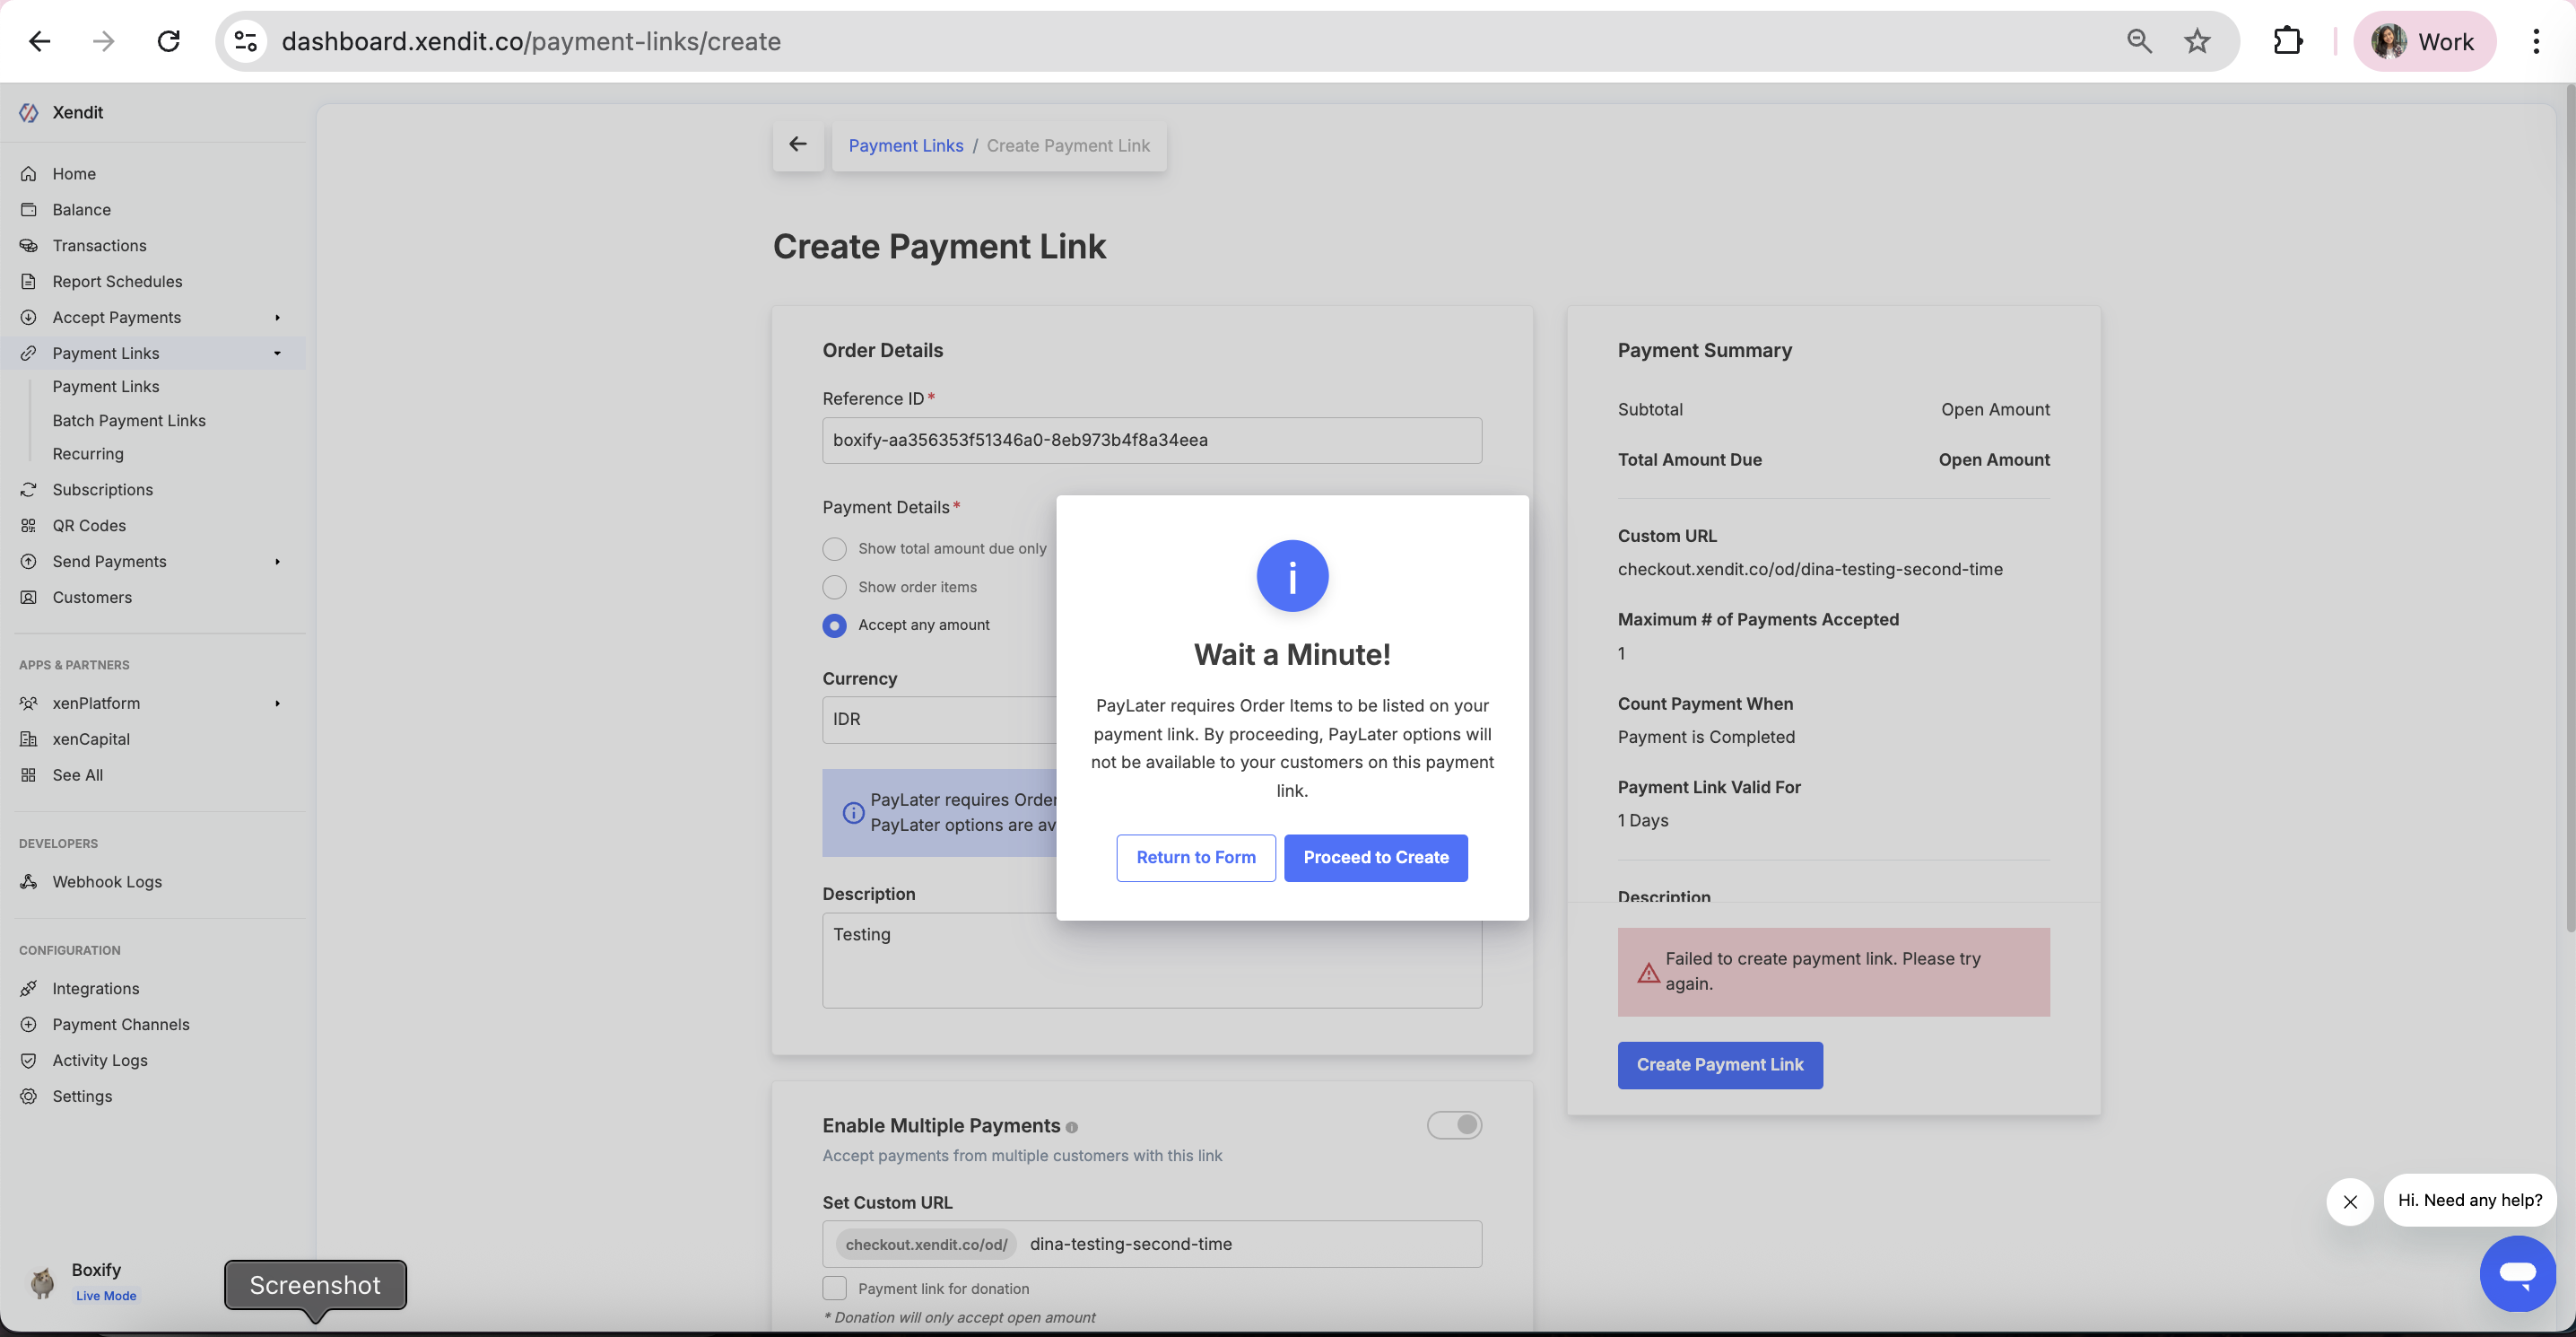Click the info icon beside Enable Multiple Payments

1072,1128
